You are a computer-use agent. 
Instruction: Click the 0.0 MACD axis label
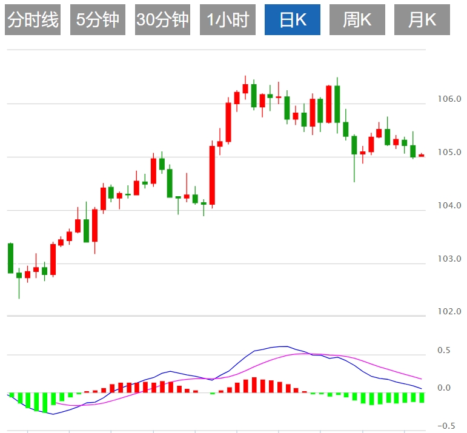pyautogui.click(x=444, y=388)
